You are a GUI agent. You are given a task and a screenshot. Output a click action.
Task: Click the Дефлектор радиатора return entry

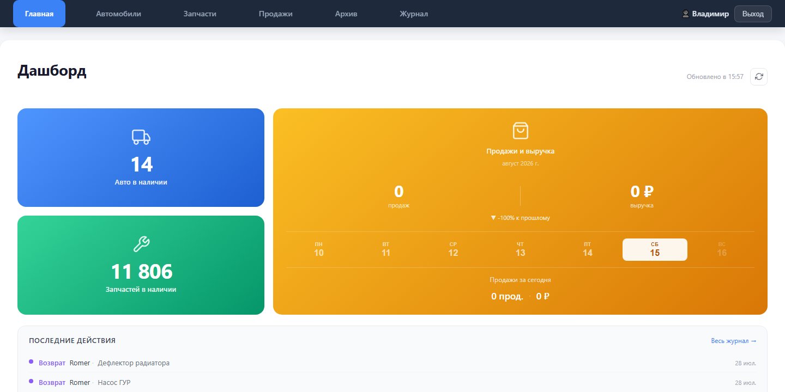click(x=392, y=363)
